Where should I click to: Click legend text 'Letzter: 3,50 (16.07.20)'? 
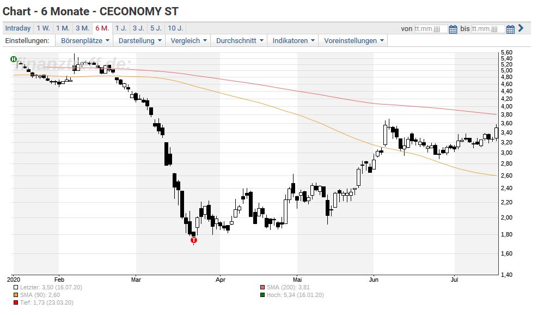(51, 288)
